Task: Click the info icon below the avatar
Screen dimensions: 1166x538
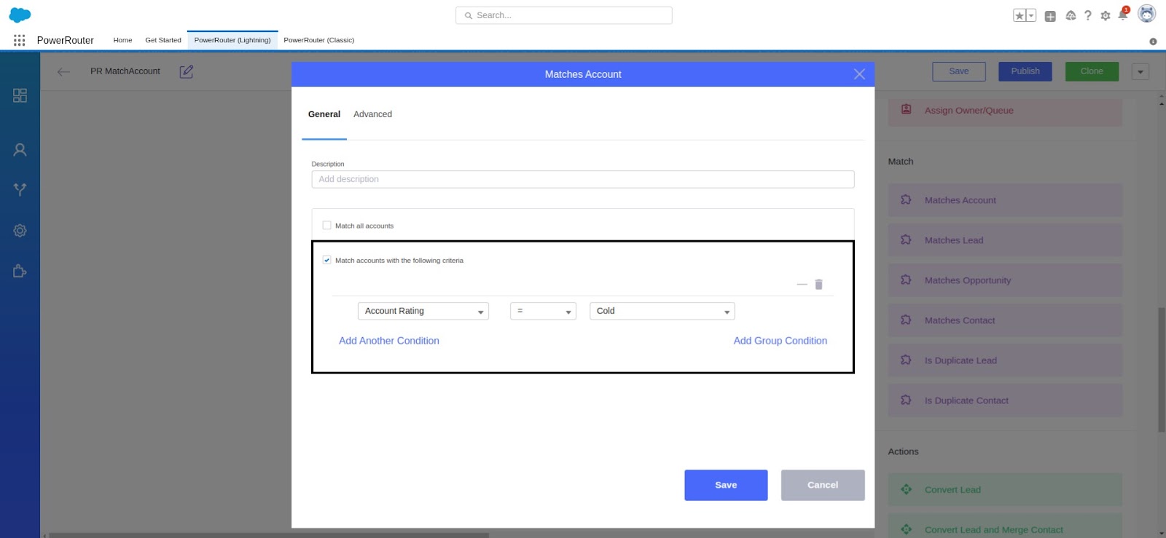Action: (1153, 41)
